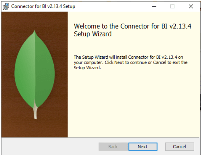Viewport: 201px width, 155px height.
Task: Click the Next button to continue setup
Action: (143, 147)
